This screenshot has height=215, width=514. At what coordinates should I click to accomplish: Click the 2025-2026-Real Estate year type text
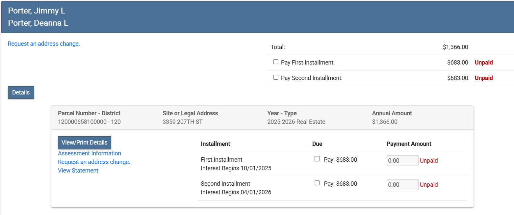296,122
